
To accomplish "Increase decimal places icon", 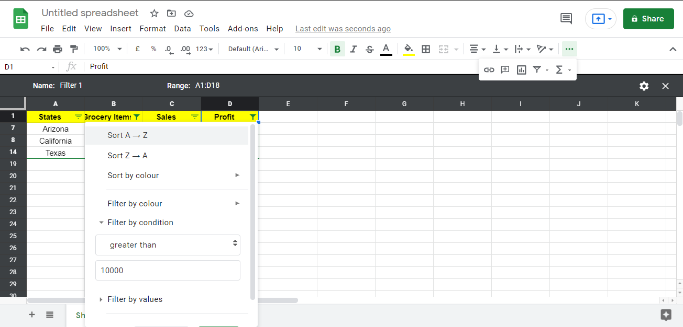I will tap(185, 49).
